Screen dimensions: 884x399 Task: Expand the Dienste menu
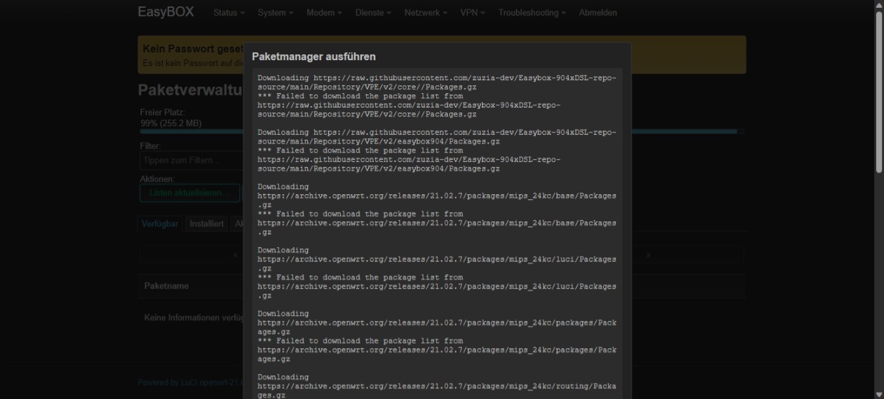pos(373,13)
